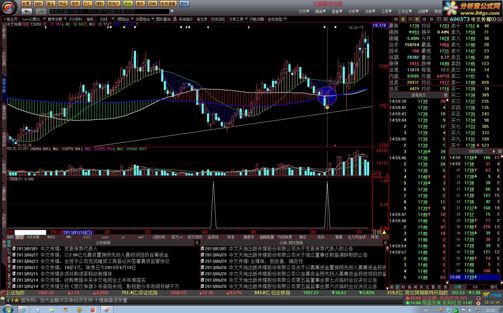Click the 设 settings button of 公告研究报告
The width and height of the screenshot is (503, 313).
pos(386,243)
